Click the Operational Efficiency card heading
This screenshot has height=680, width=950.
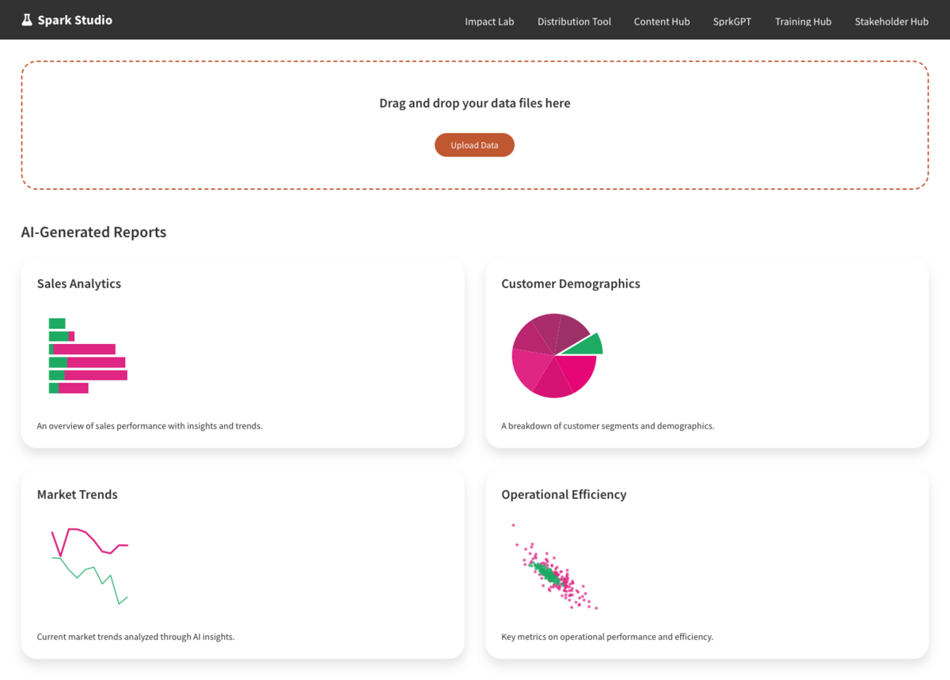(564, 495)
